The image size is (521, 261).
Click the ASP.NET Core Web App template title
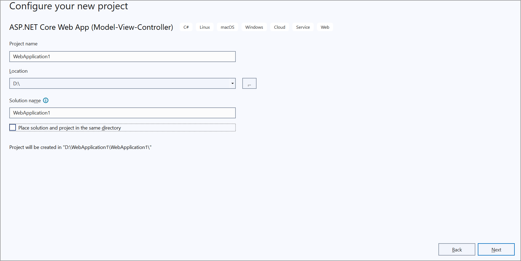[x=91, y=27]
